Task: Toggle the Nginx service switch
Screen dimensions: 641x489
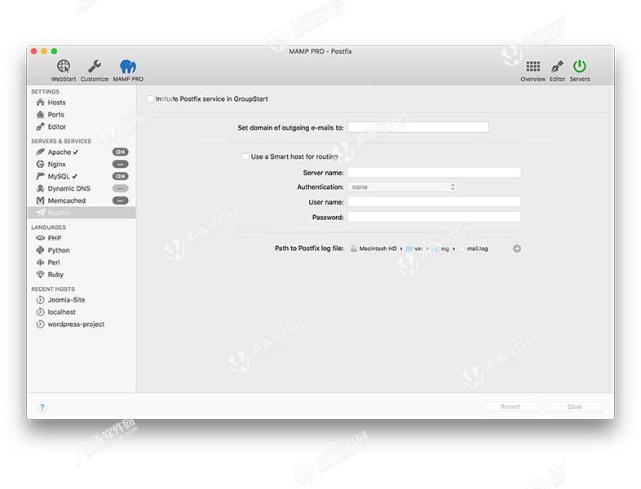Action: tap(120, 165)
